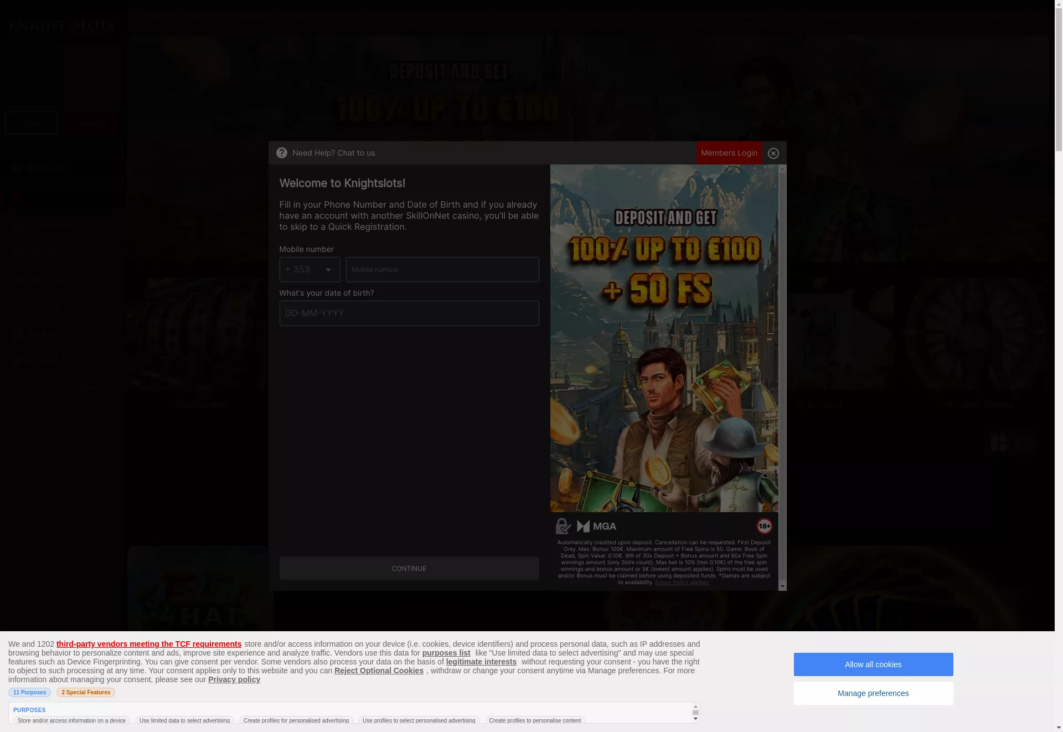Open Members Login from dialog header
The image size is (1063, 732).
coord(729,153)
